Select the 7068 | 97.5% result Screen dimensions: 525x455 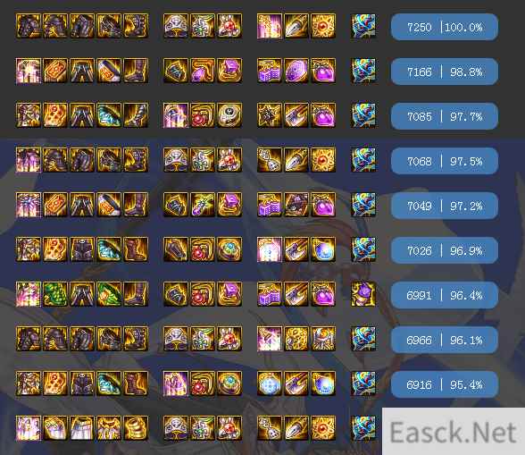pyautogui.click(x=445, y=161)
